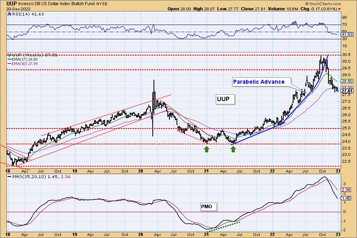Screen dimensions: 357x238
Task: Click the 27.81 price tag on right axis
Action: pyautogui.click(x=347, y=91)
